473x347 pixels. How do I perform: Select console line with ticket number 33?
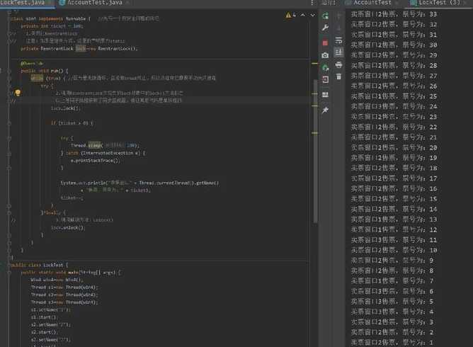coord(394,14)
